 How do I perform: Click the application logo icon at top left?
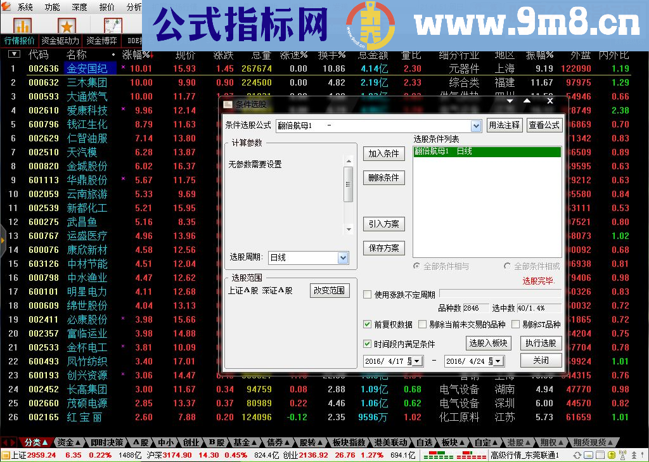6,7
